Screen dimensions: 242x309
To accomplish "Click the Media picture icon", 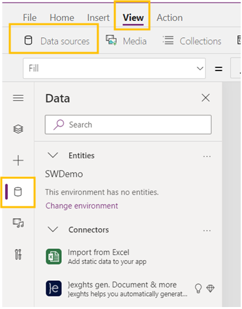I will [x=111, y=40].
